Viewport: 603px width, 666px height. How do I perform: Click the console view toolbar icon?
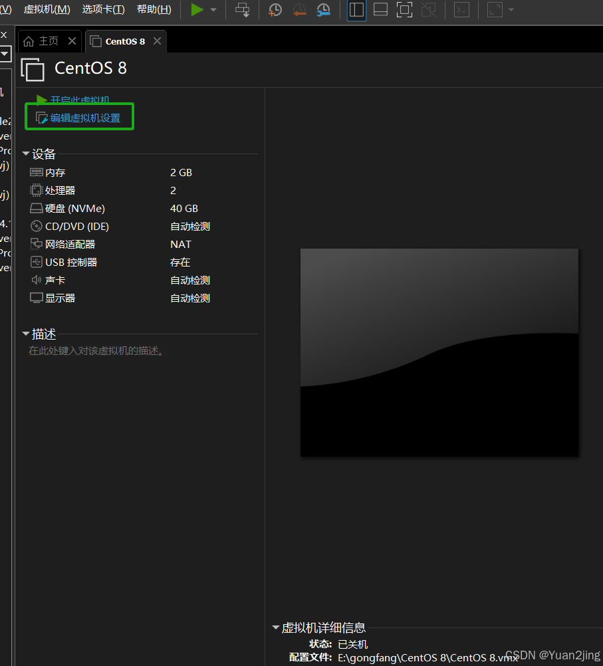(461, 9)
